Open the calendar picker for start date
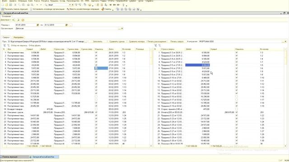The image size is (289, 162). pyautogui.click(x=38, y=25)
